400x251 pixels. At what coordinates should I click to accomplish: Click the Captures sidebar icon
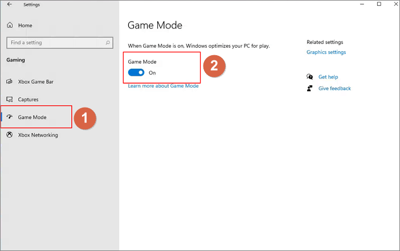[x=10, y=100]
